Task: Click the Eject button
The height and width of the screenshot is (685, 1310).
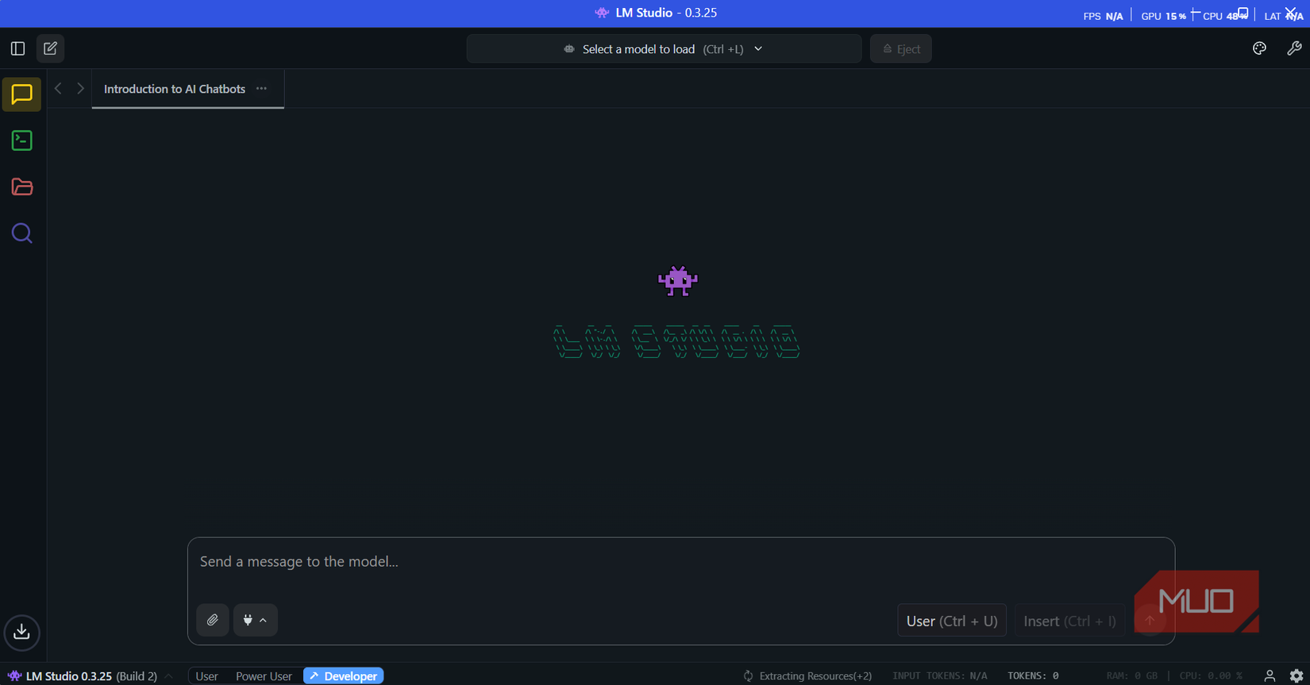Action: [901, 48]
